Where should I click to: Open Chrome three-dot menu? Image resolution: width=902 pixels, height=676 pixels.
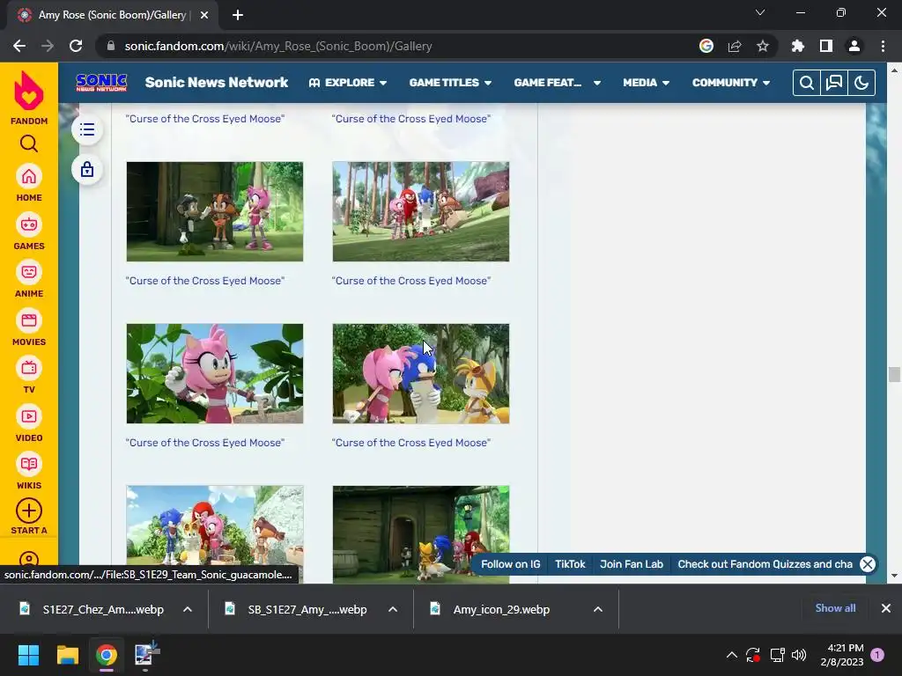(x=883, y=46)
